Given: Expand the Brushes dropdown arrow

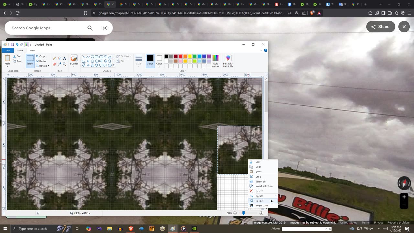Looking at the screenshot, I should (x=74, y=66).
